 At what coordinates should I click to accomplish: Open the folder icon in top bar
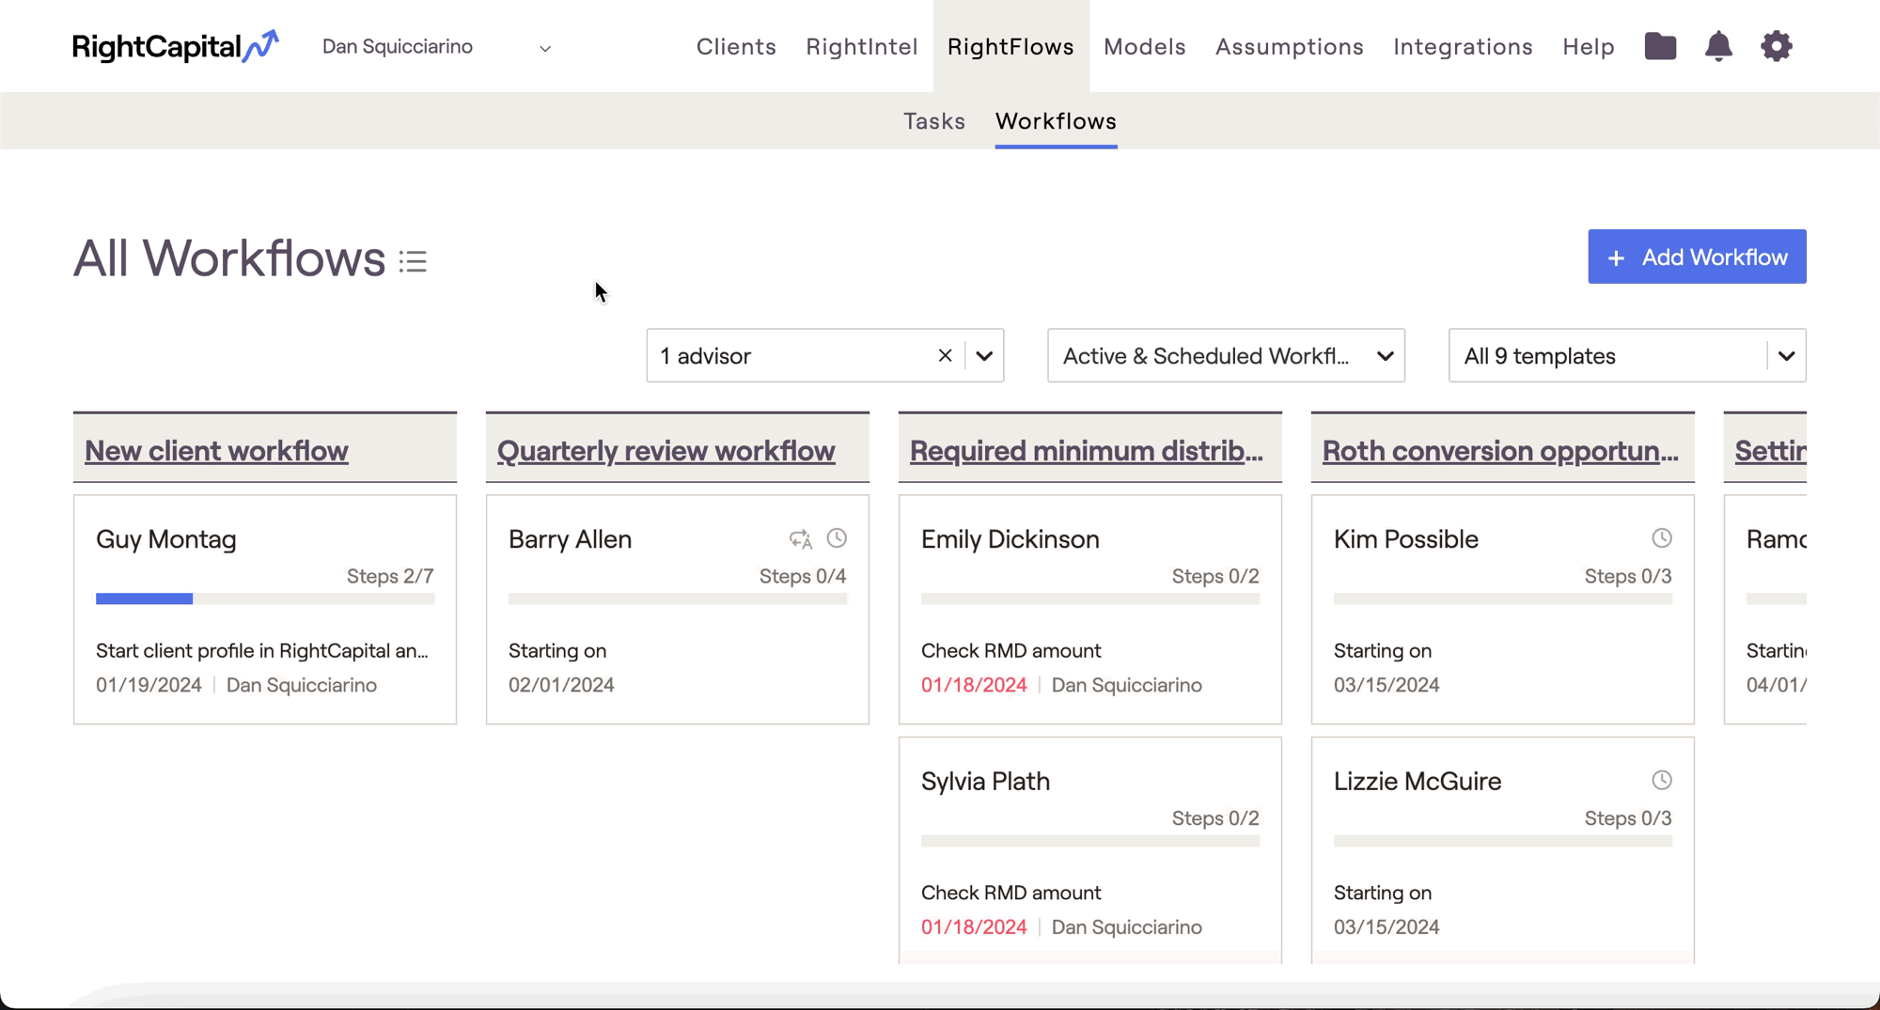(1660, 46)
